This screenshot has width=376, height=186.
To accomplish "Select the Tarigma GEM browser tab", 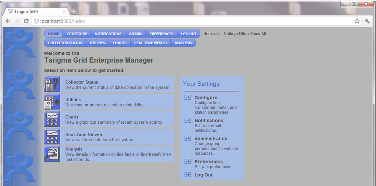I will click(x=36, y=11).
